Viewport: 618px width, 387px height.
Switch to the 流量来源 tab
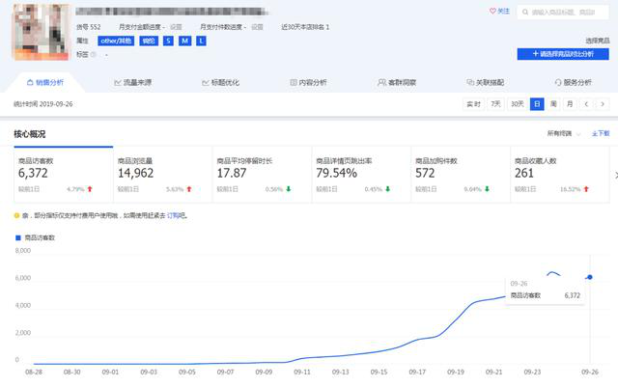(133, 82)
